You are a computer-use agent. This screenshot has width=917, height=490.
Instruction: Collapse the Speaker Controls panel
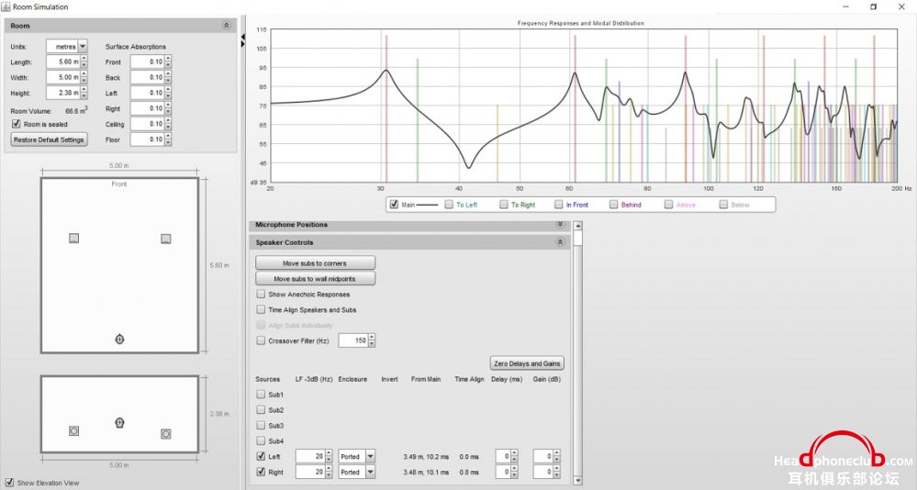click(560, 242)
